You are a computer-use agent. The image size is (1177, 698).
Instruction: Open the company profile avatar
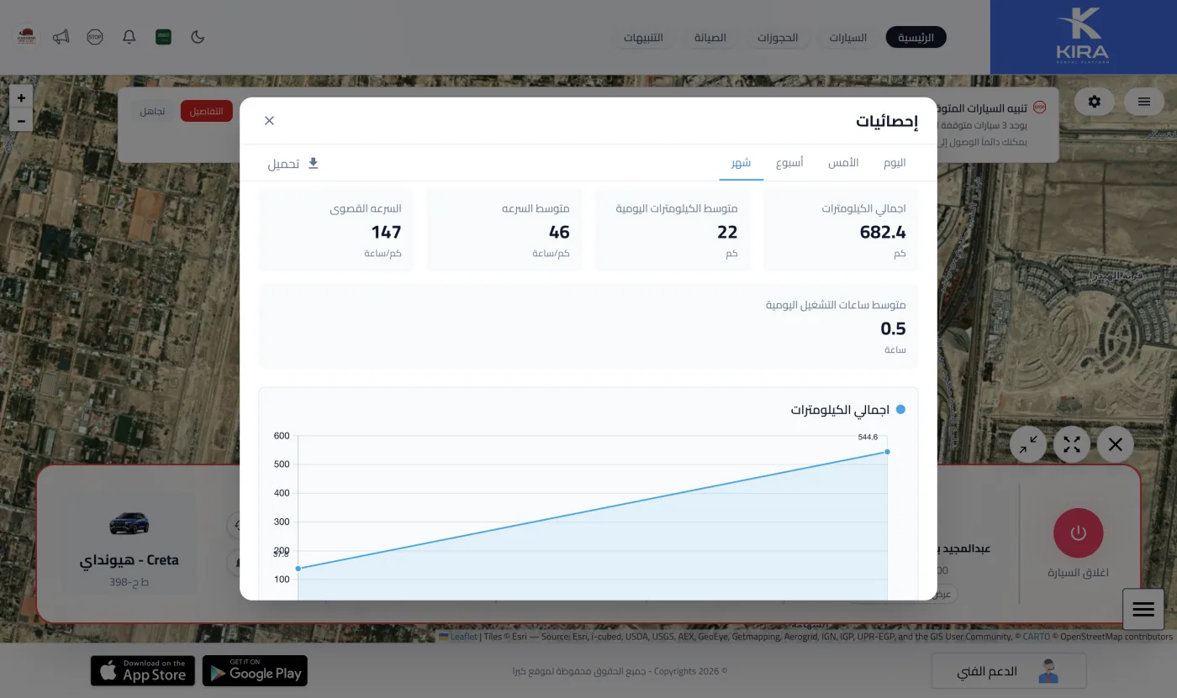(x=27, y=37)
